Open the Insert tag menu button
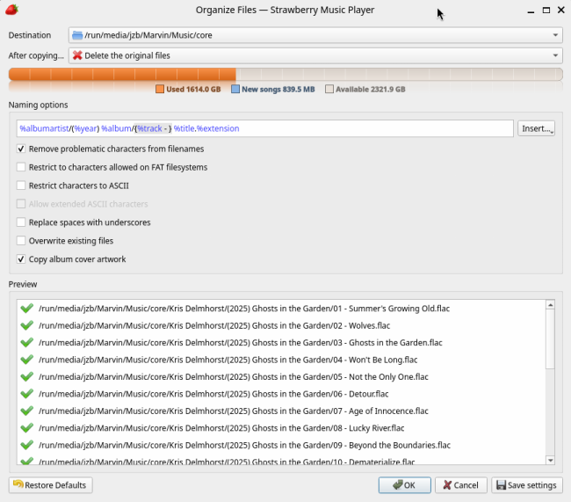This screenshot has width=571, height=502. (x=536, y=128)
